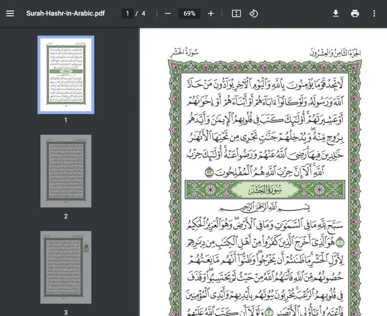Edit the current page number field
387x316 pixels.
click(x=128, y=13)
